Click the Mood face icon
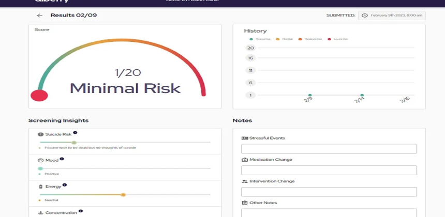Viewport: 445px width, 217px height. point(40,161)
